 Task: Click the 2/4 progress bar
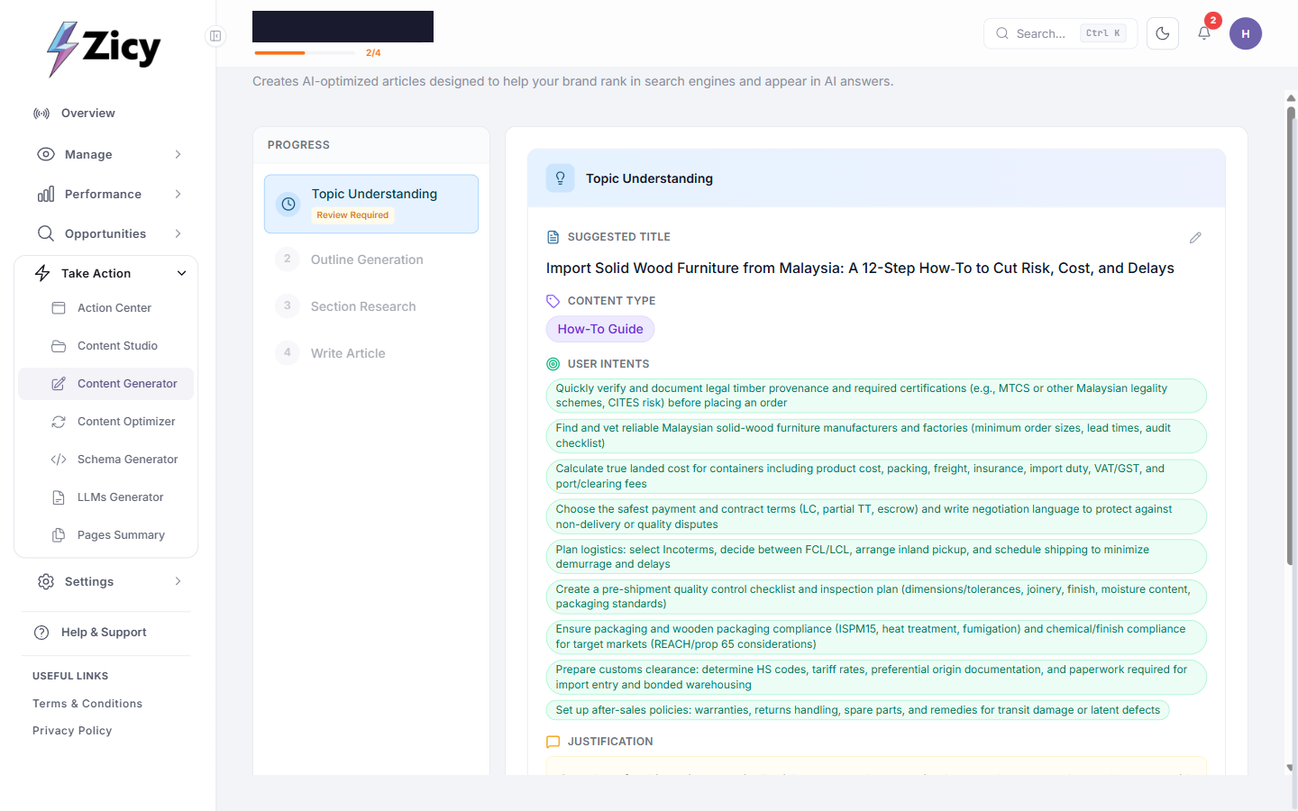tap(305, 53)
